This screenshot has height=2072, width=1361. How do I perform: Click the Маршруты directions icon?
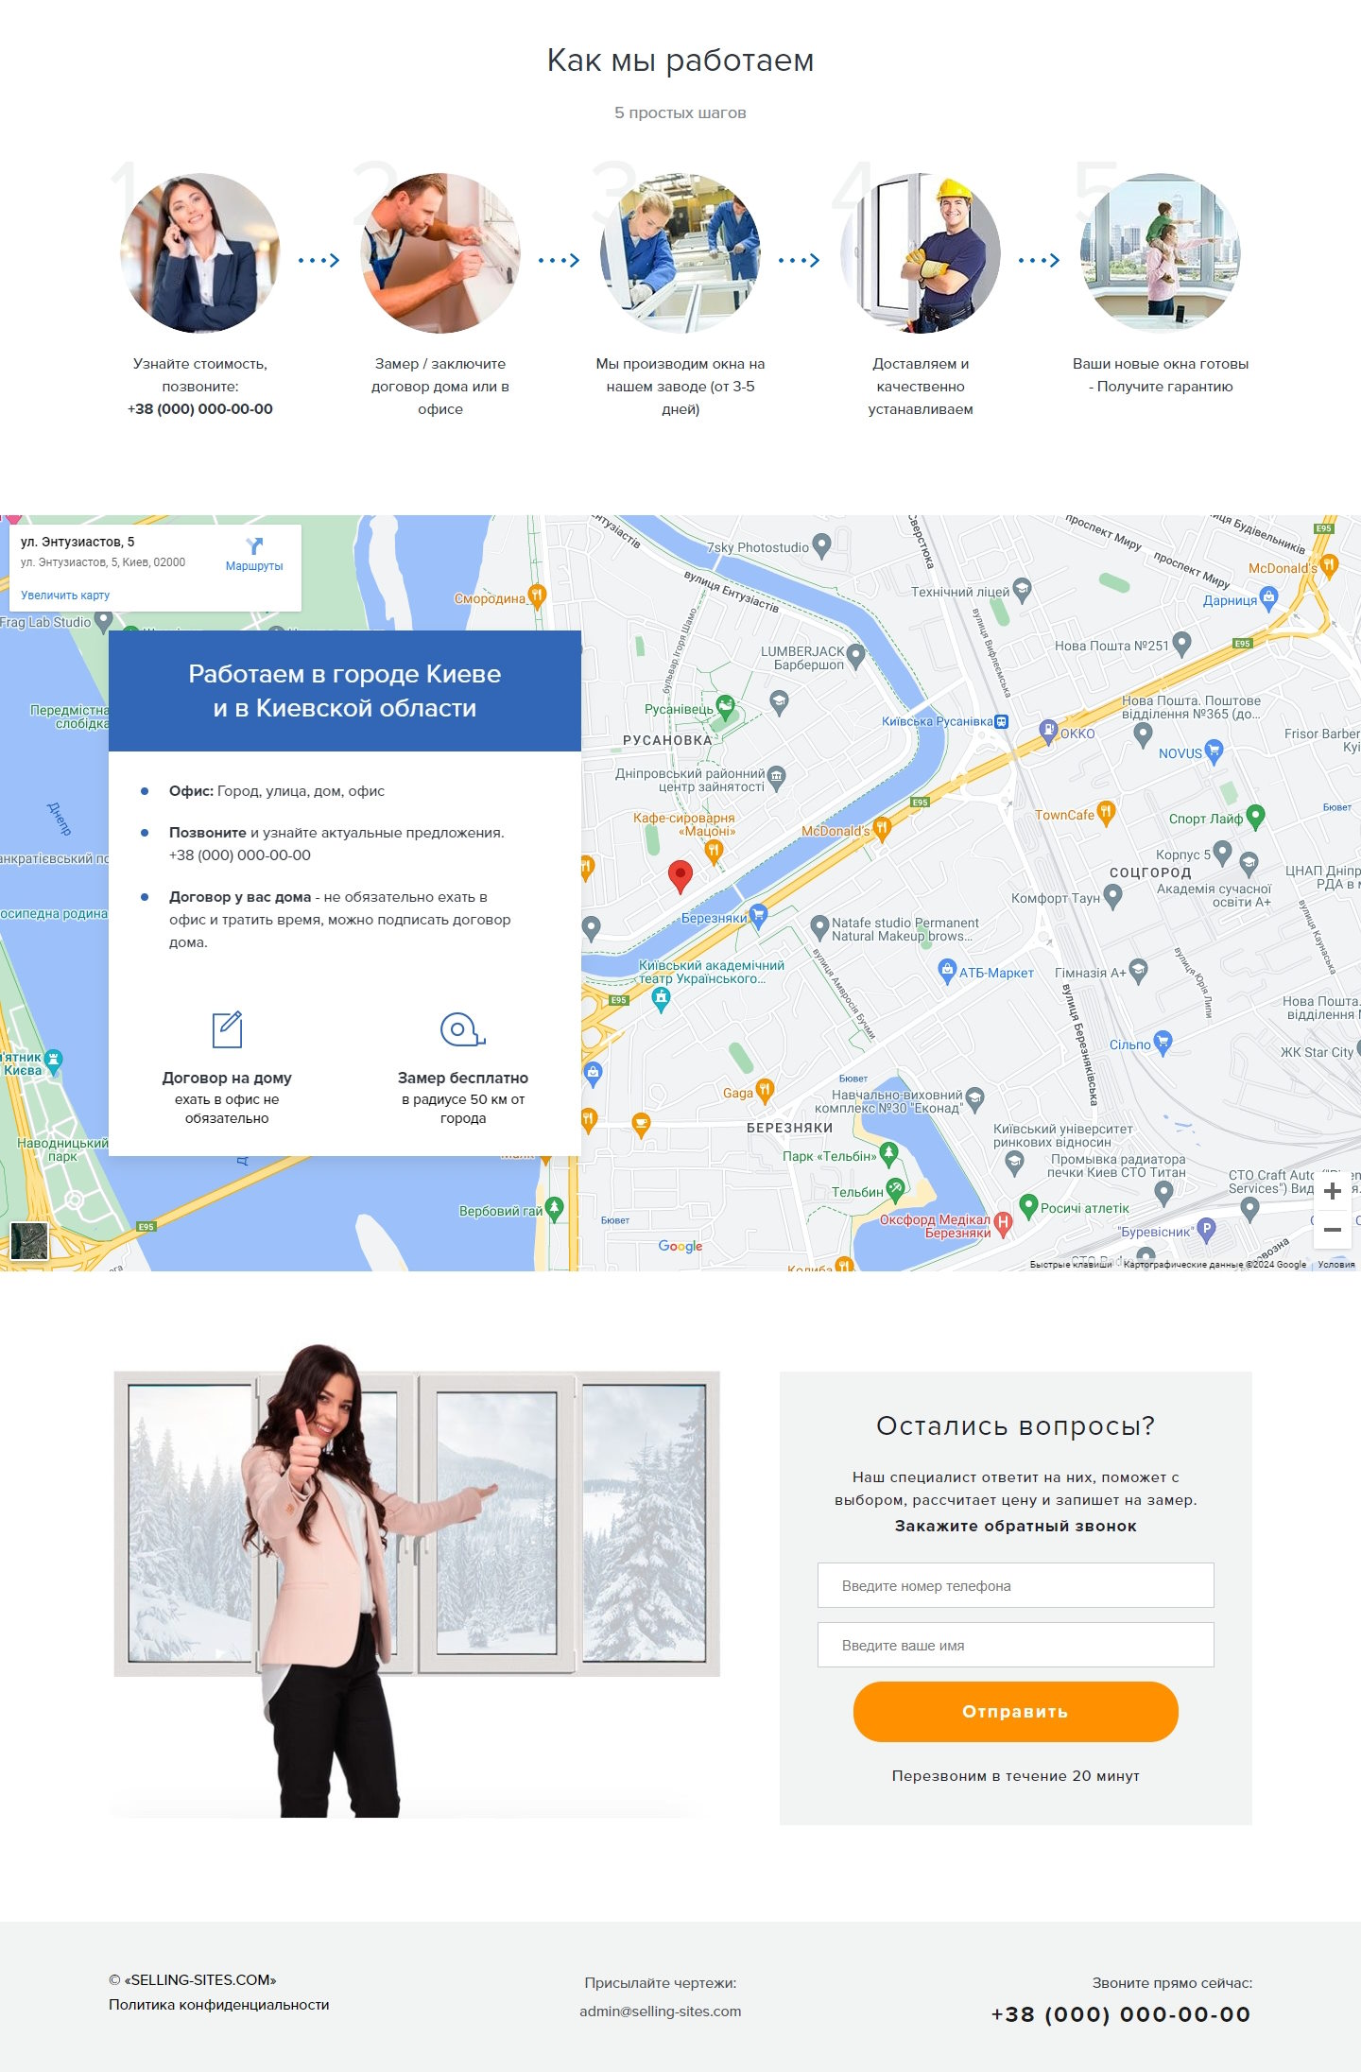tap(254, 546)
